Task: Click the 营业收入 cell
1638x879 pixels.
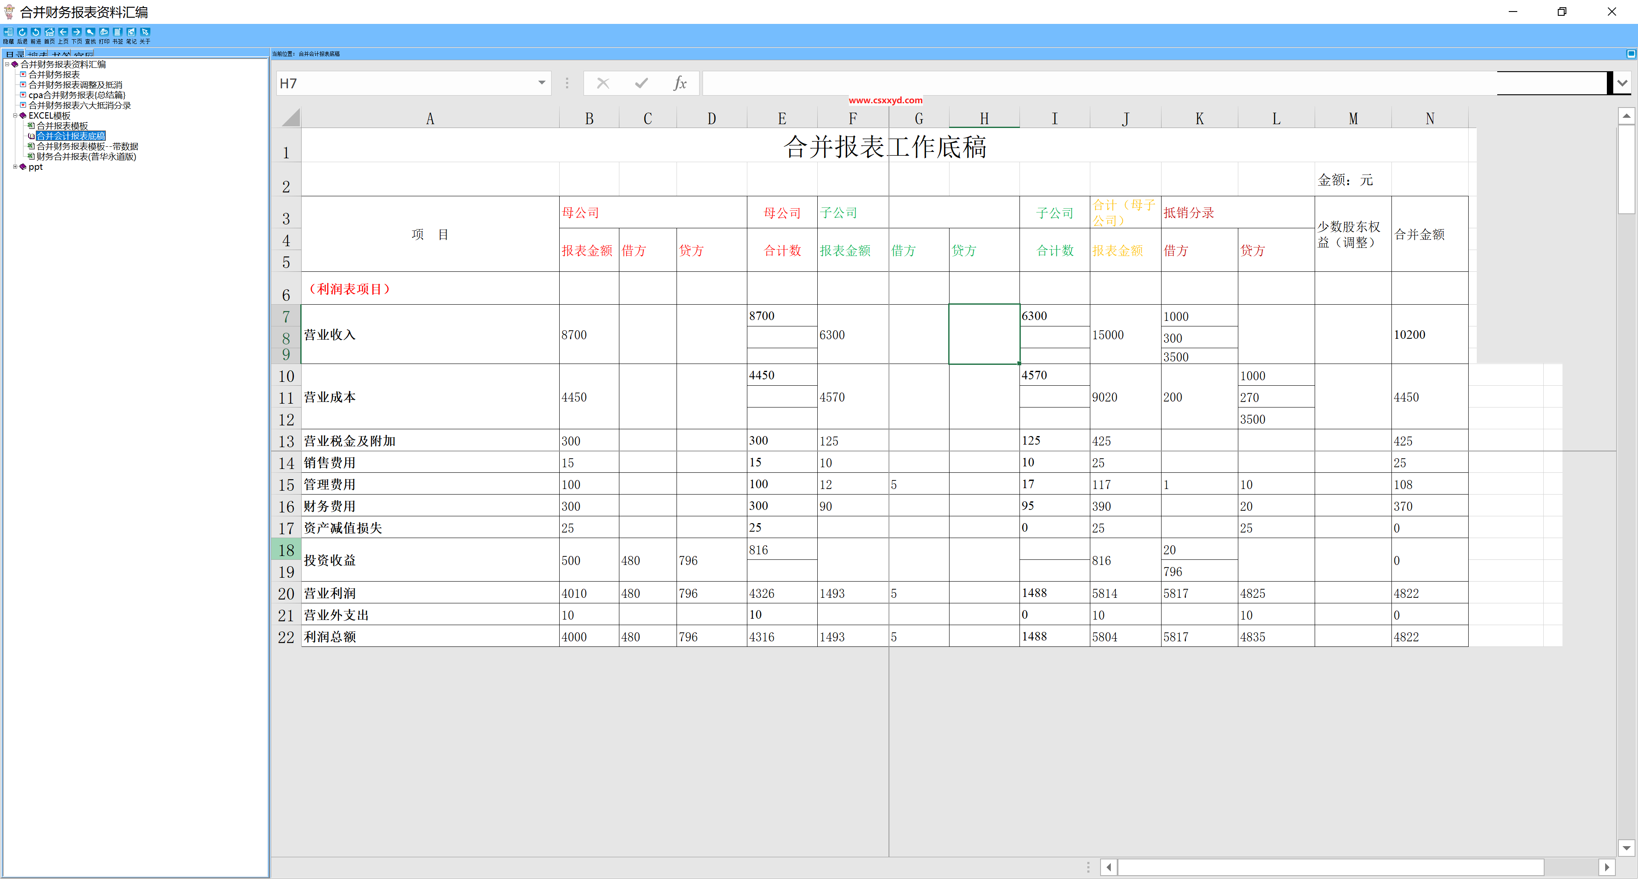Action: 430,335
